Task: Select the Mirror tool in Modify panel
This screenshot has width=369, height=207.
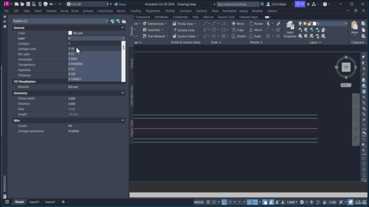Action: point(255,30)
